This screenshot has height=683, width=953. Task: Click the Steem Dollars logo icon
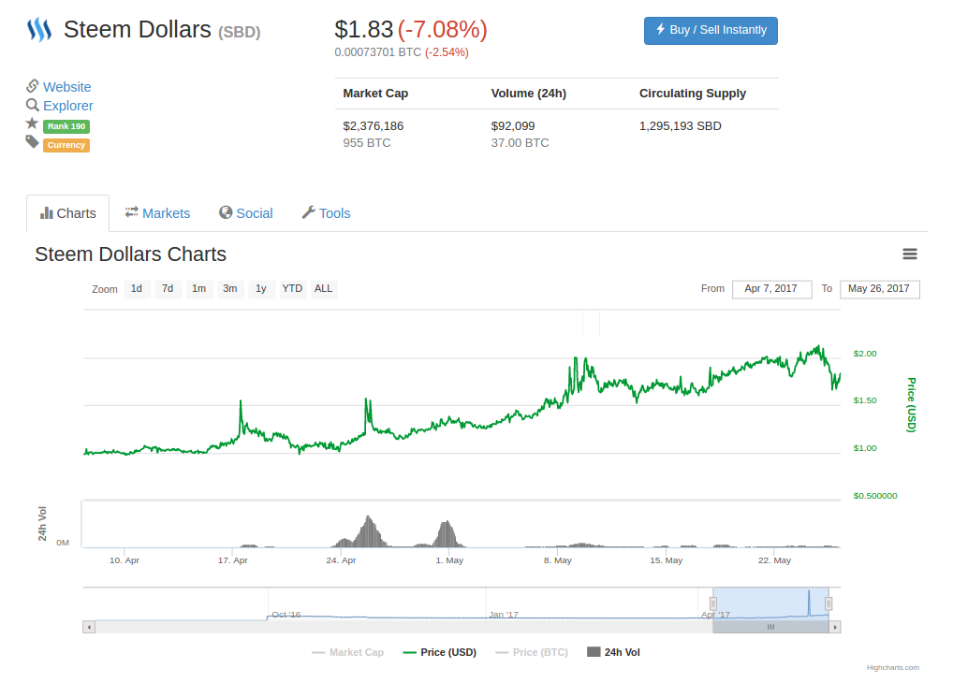point(38,30)
